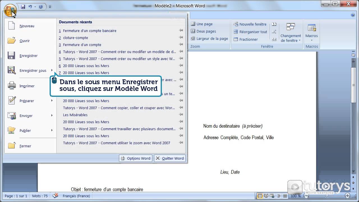Pin the créer ou modifier un style document
The width and height of the screenshot is (359, 202).
[x=181, y=58]
